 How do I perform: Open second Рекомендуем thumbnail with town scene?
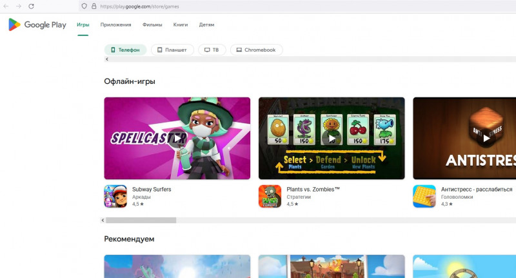pos(332,266)
